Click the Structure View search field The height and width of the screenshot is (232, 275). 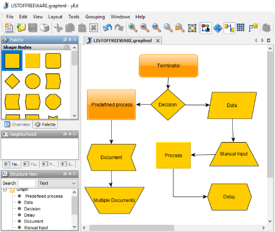pos(27,183)
